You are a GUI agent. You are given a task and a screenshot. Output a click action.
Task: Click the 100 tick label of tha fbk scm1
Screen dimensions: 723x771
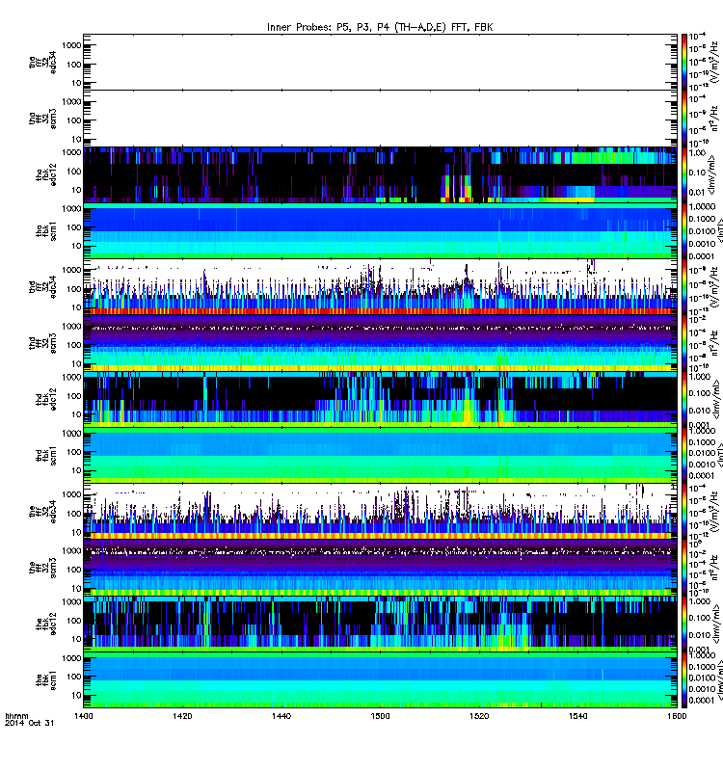click(x=74, y=227)
